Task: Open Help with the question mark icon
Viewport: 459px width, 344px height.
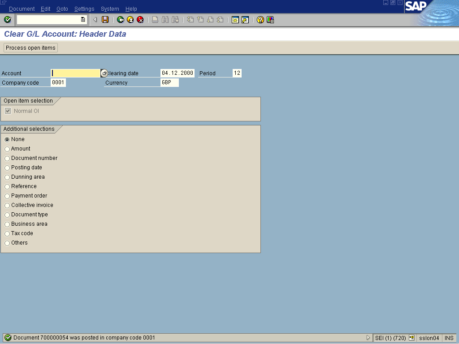Action: pos(260,20)
